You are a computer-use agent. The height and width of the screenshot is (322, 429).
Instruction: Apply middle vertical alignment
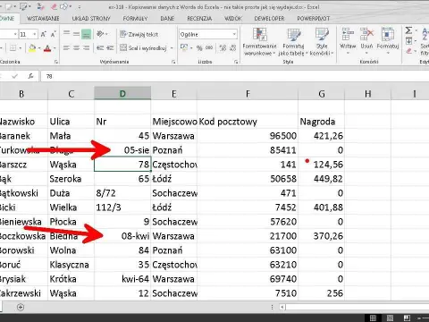[76, 34]
